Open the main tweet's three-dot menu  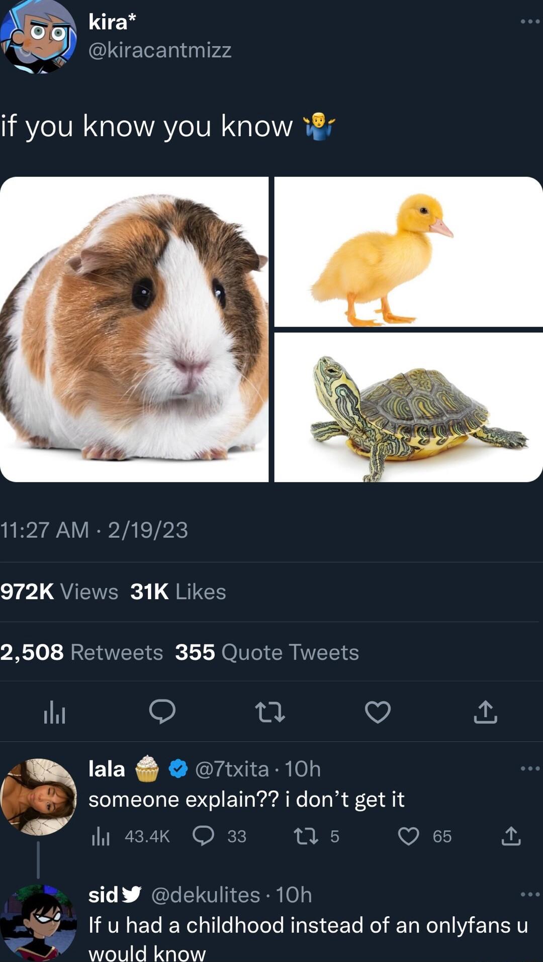[529, 22]
